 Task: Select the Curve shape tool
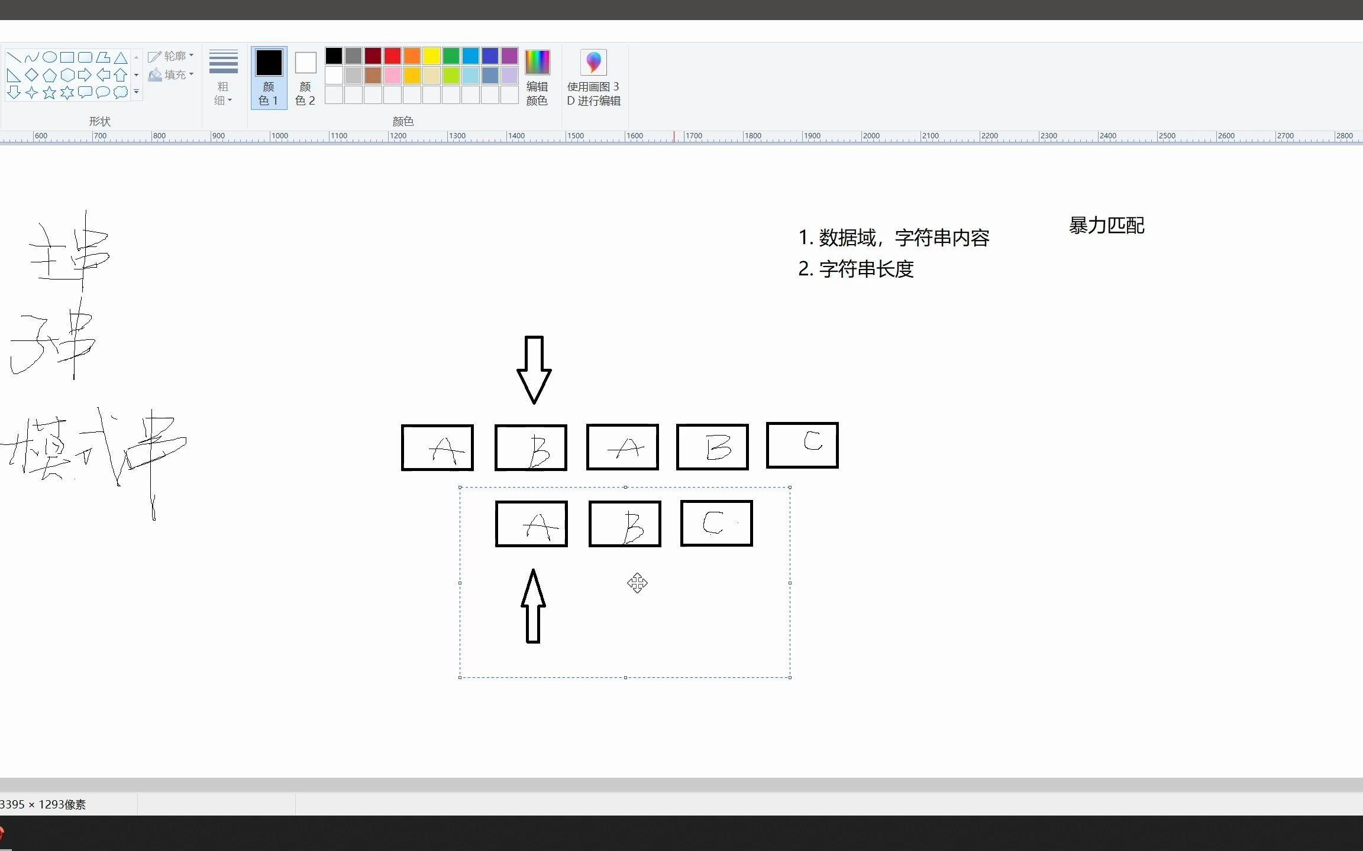(x=31, y=57)
